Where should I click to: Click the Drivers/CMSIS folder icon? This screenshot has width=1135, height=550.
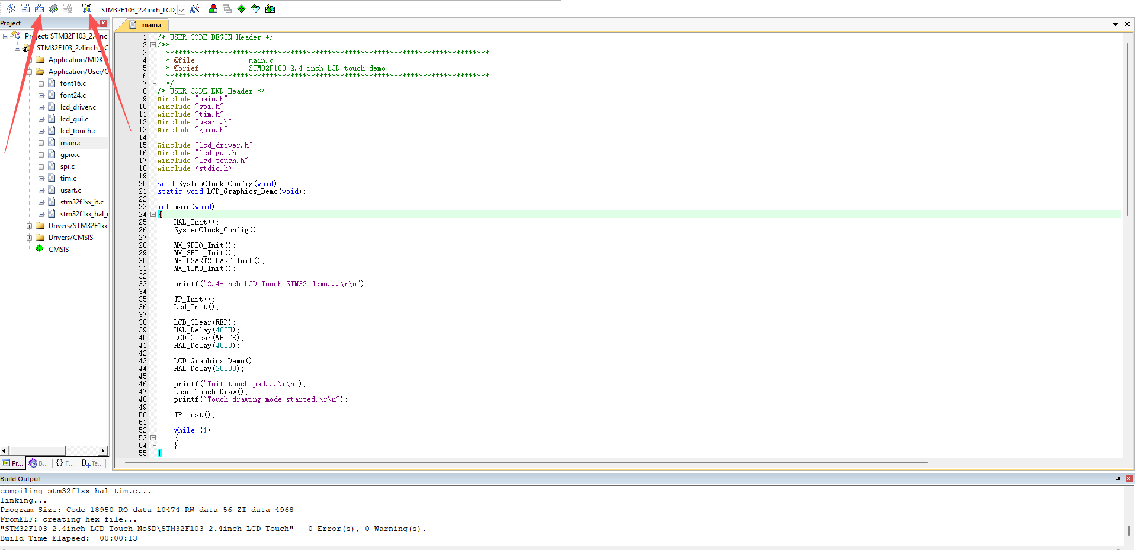coord(40,238)
